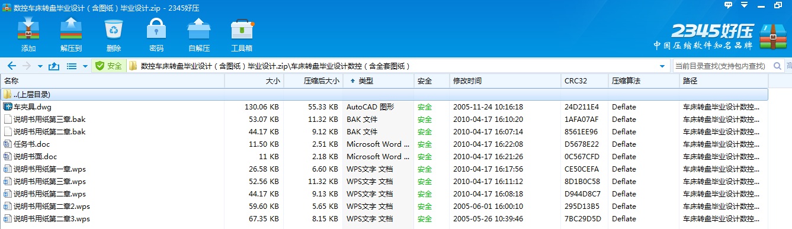Open the 工具箱 (Toolbox) icon

[242, 29]
